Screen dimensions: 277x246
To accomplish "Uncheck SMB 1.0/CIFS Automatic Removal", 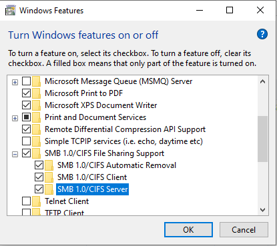I will 39,165.
